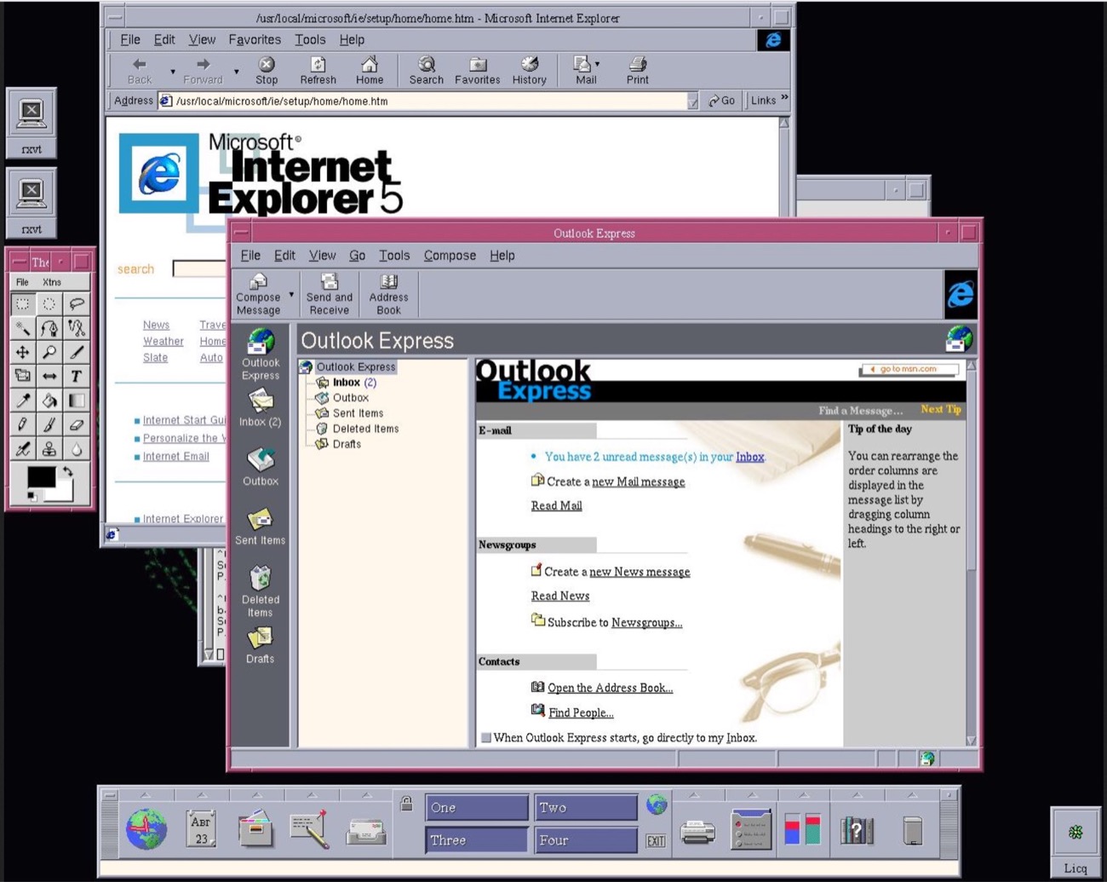The image size is (1107, 882).
Task: Click the Stop button in Internet Explorer toolbar
Action: click(267, 71)
